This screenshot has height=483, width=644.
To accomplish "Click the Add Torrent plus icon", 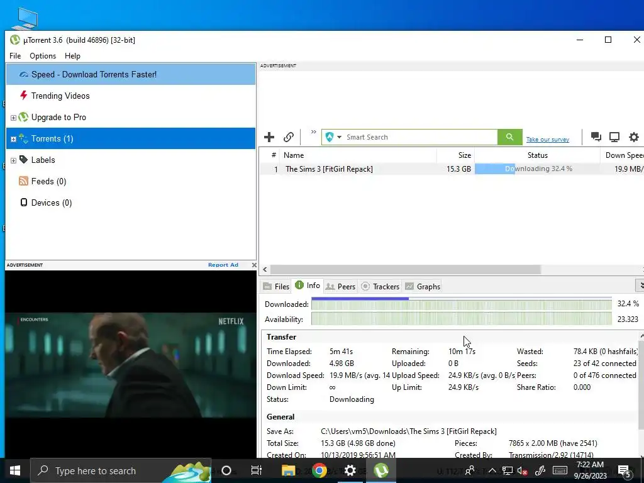I will [269, 137].
